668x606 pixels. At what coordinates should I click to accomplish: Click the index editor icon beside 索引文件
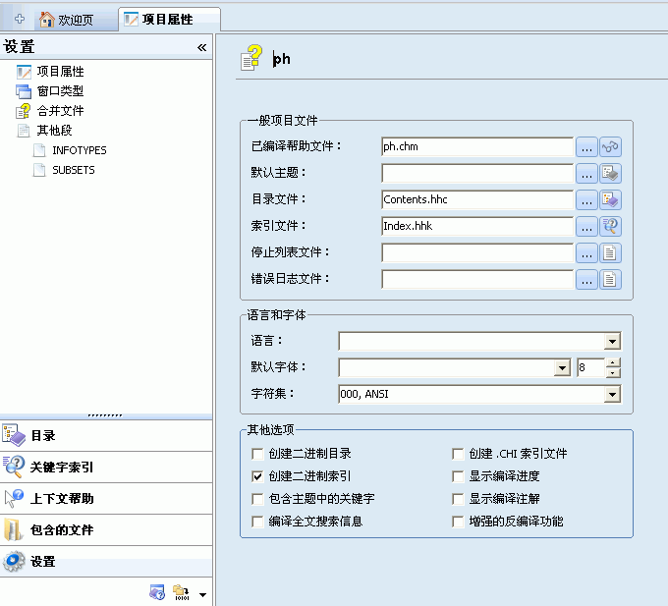click(x=610, y=227)
